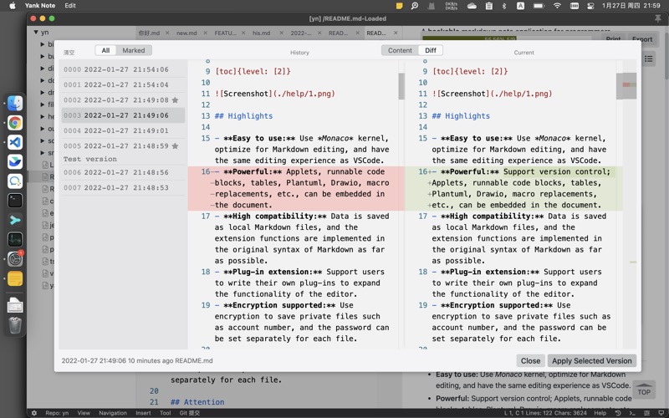Launch Google Chrome from the dock
The width and height of the screenshot is (669, 418).
point(15,123)
